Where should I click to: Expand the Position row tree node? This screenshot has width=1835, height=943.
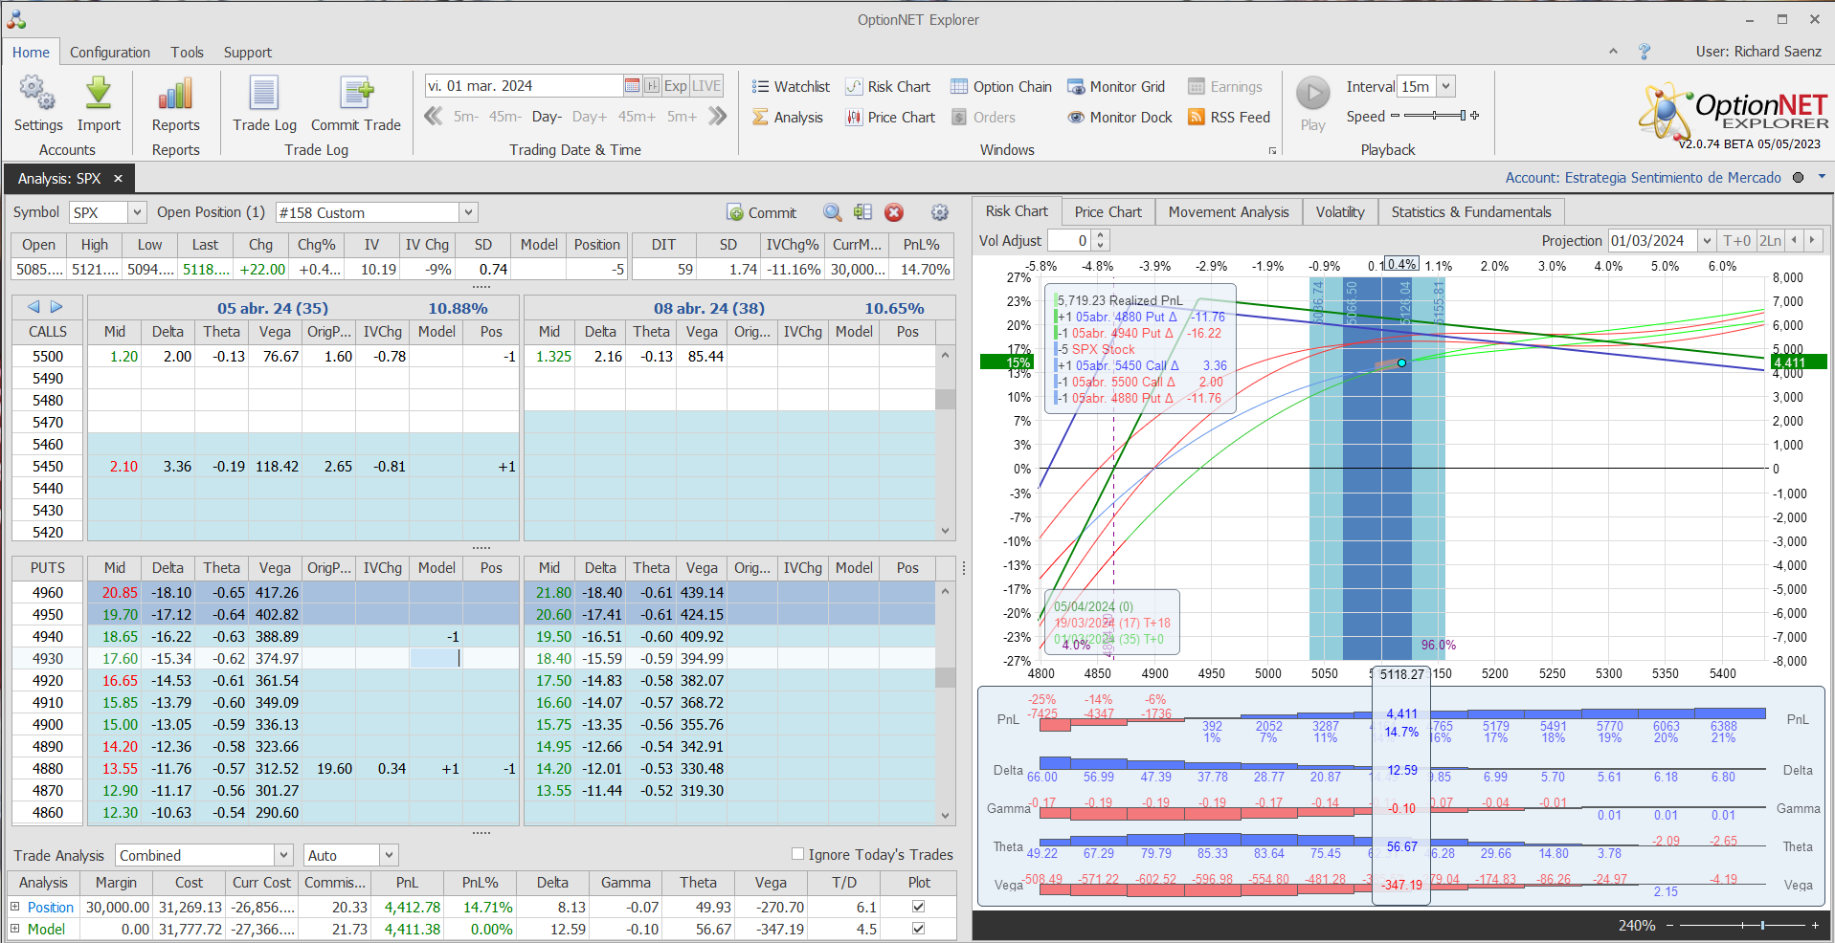click(14, 907)
